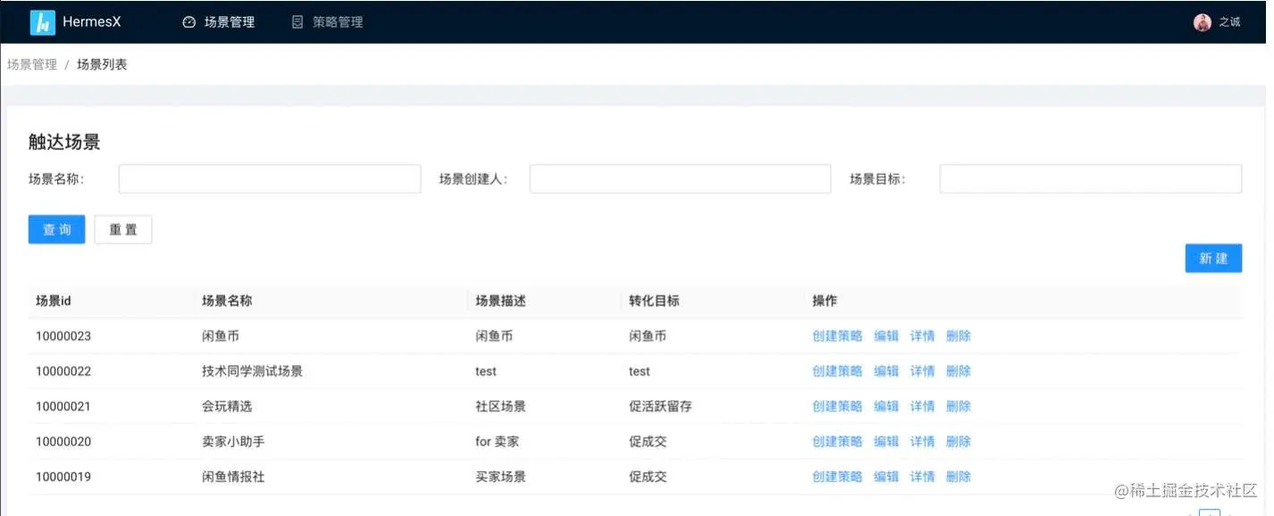Open 详情 for the 会玩精选 scene
Screen dimensions: 1274x516
[922, 406]
